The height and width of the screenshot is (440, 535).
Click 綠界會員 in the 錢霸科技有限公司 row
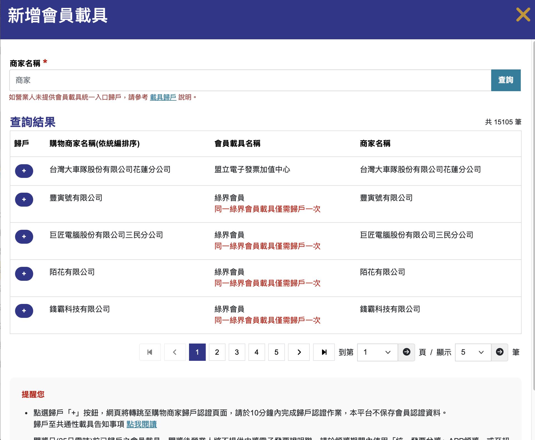(x=229, y=309)
